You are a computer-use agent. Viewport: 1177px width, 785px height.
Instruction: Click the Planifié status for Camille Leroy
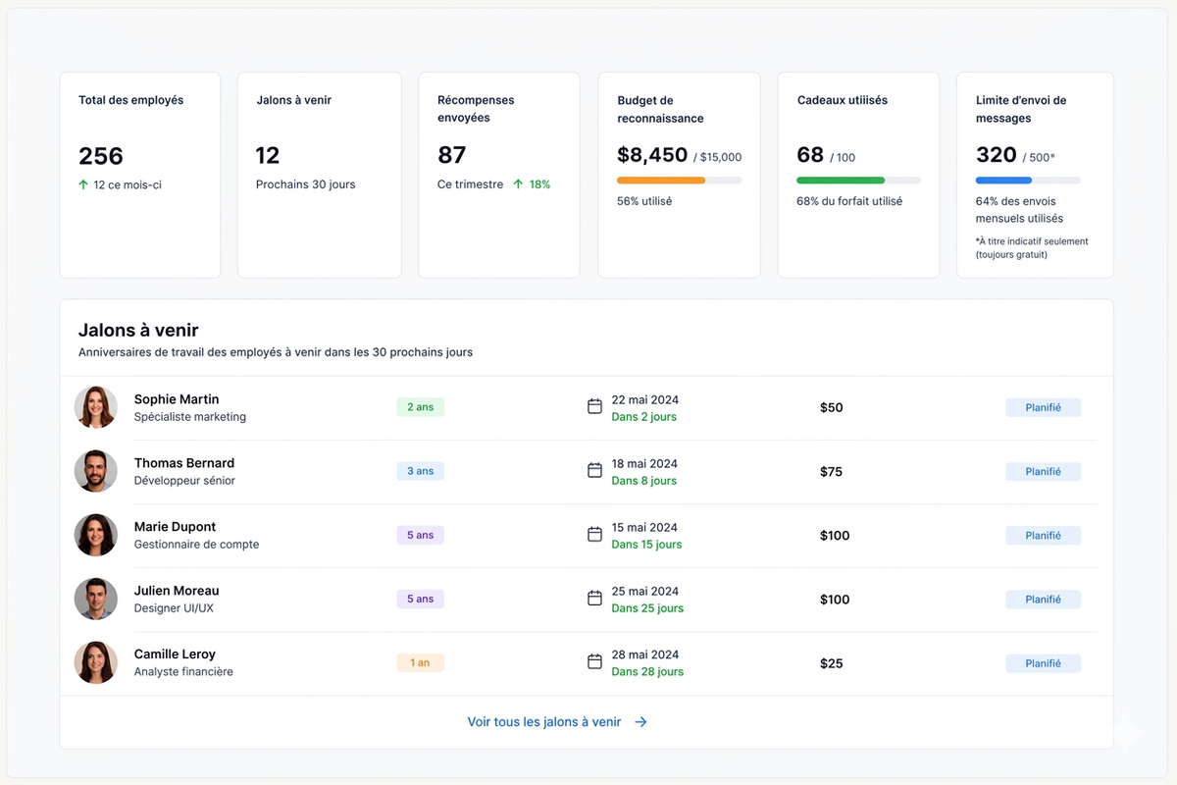tap(1043, 663)
